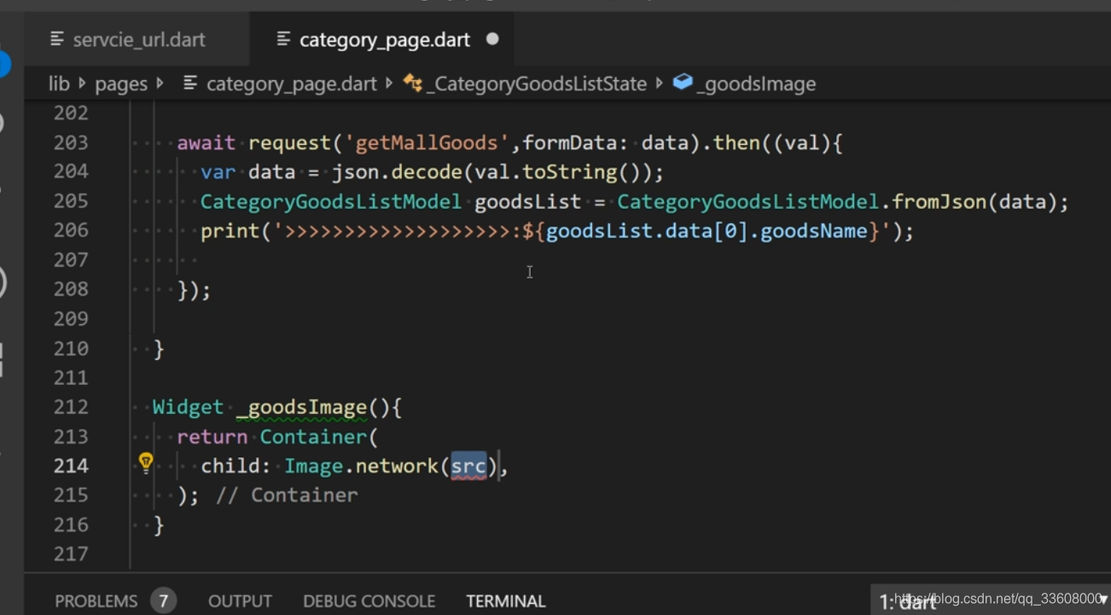Click the 'getMallGoods' string on line 203

(427, 142)
